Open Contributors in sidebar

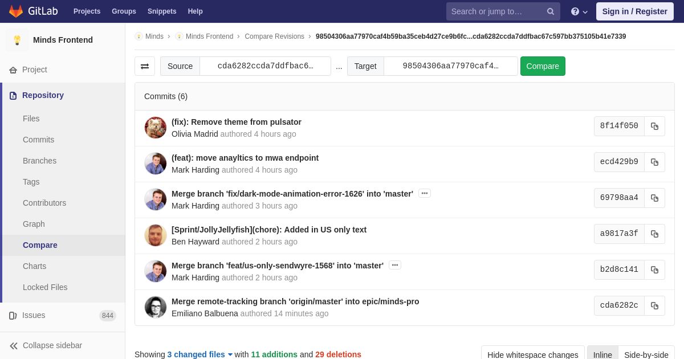pos(44,203)
